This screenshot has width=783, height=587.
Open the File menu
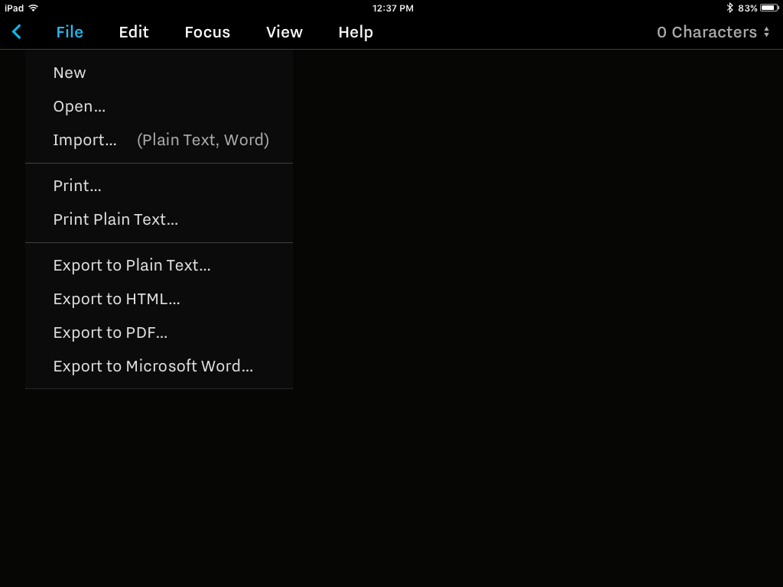[x=70, y=32]
